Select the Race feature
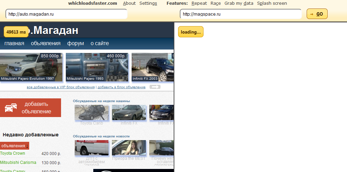The height and width of the screenshot is (172, 347). tap(216, 3)
